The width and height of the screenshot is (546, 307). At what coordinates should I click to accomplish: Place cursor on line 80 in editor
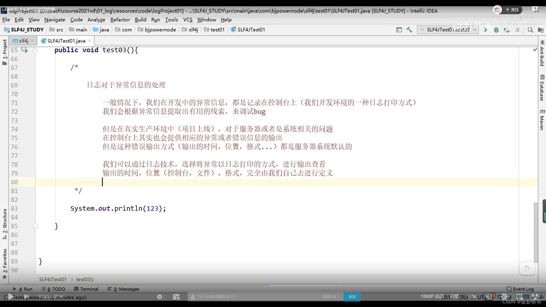click(286, 182)
